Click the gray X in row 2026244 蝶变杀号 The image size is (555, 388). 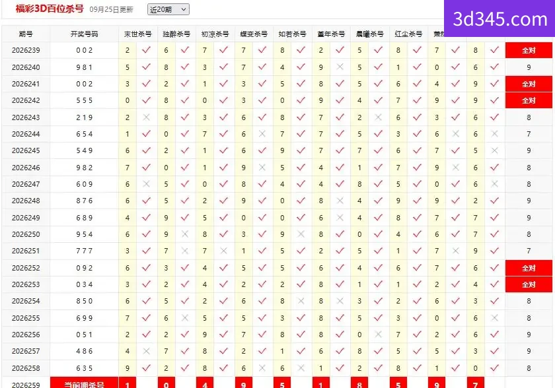[x=262, y=134]
